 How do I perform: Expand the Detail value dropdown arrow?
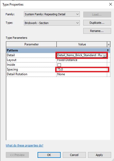105,55
